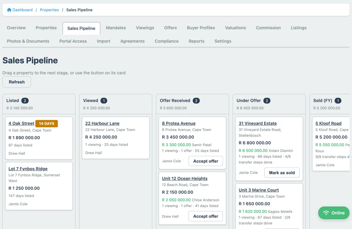This screenshot has height=229, width=352.
Task: Select the Reports tab
Action: (x=197, y=41)
